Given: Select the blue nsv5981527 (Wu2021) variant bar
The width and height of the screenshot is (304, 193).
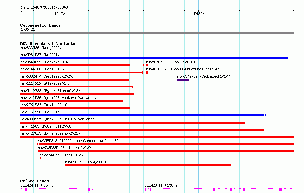Looking at the screenshot, I should (x=154, y=58).
